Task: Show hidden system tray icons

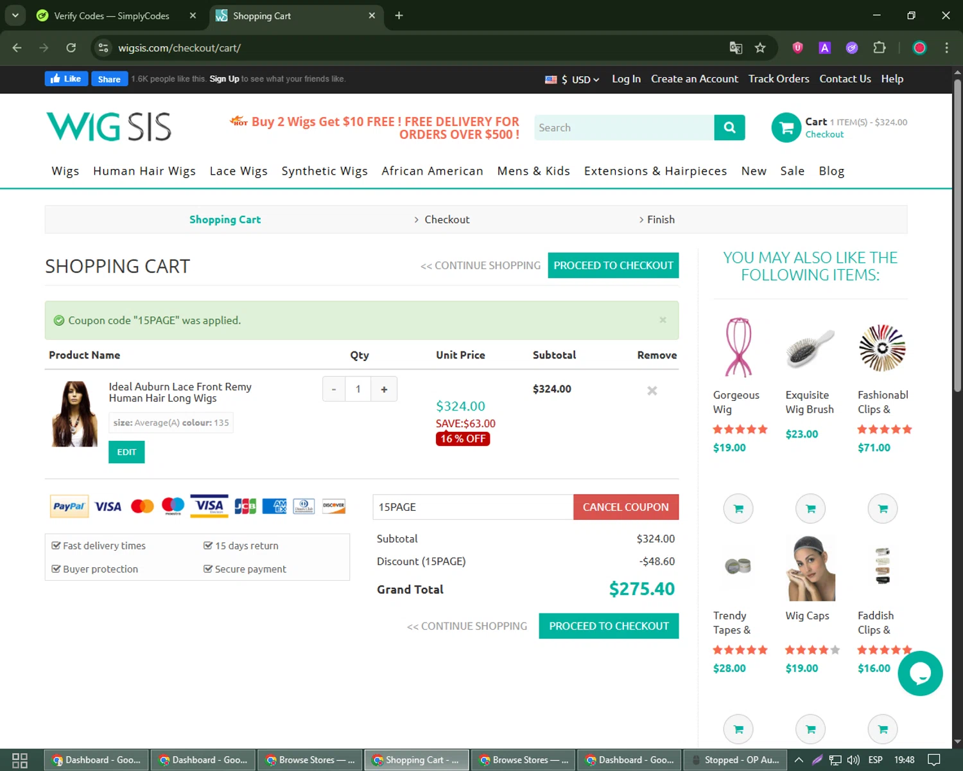Action: (x=799, y=760)
